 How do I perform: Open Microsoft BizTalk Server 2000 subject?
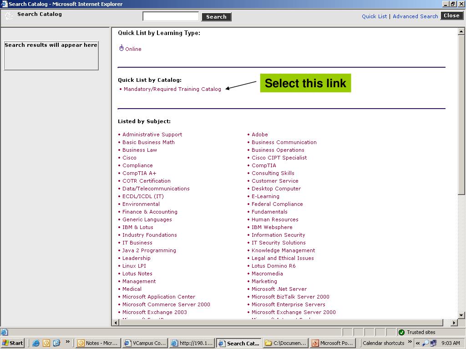(290, 296)
